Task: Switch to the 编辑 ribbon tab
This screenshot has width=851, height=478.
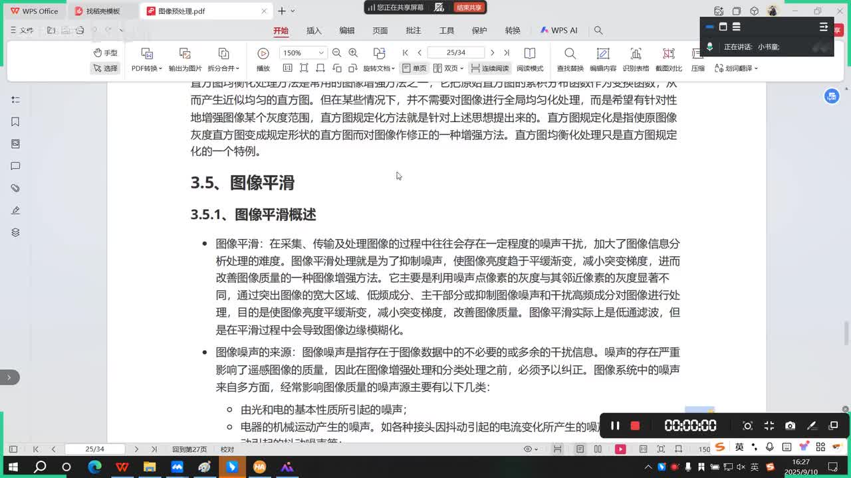Action: [347, 31]
